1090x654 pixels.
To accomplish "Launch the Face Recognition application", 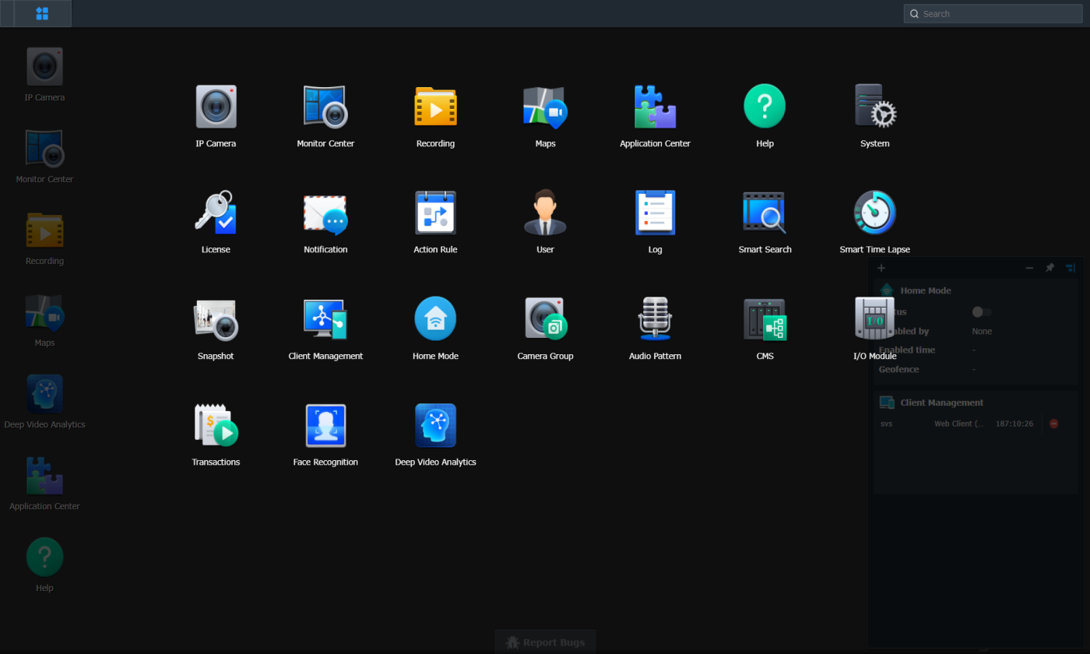I will pyautogui.click(x=325, y=424).
